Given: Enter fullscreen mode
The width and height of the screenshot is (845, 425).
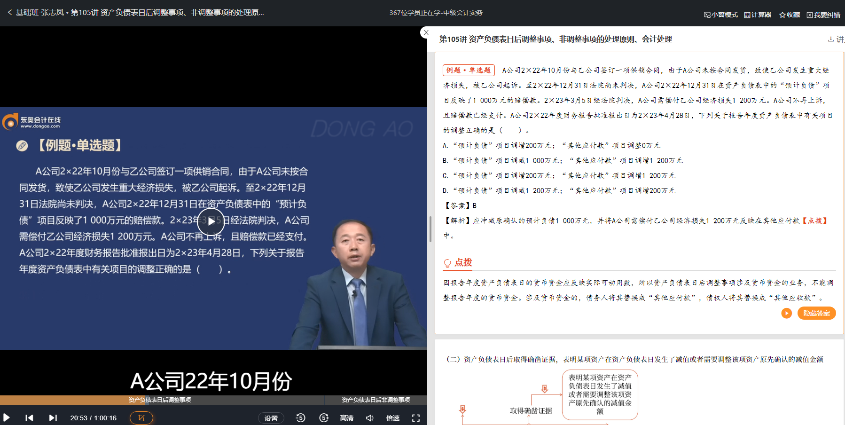Looking at the screenshot, I should pos(415,417).
